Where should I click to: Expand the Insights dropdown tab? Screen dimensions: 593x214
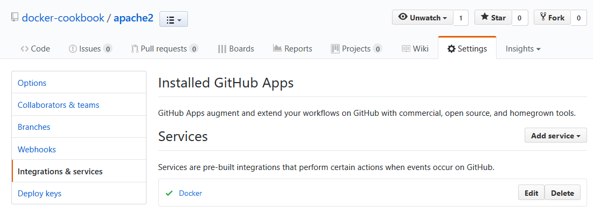click(x=523, y=49)
